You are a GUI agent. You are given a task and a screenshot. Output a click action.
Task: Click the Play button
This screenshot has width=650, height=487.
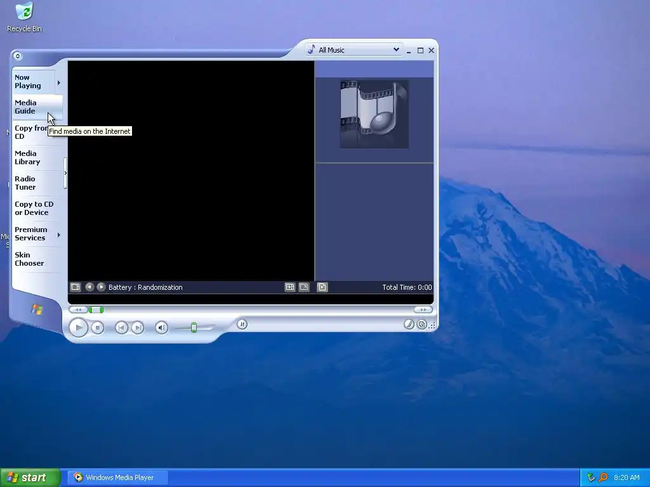[x=78, y=328]
